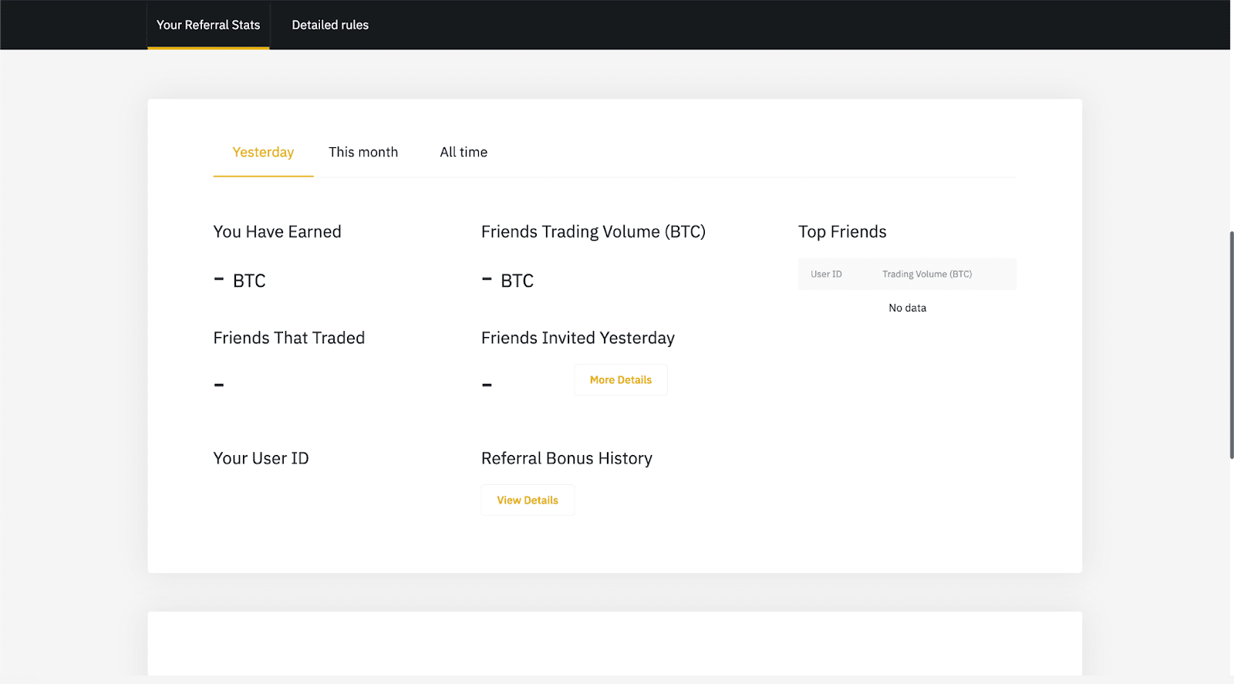The width and height of the screenshot is (1234, 684).
Task: Switch to the Detailed rules tab
Action: [330, 25]
